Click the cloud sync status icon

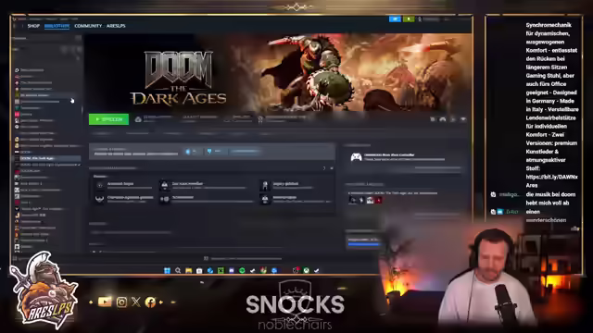click(138, 119)
